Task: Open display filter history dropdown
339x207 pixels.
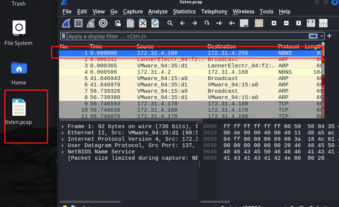Action: click(x=322, y=36)
